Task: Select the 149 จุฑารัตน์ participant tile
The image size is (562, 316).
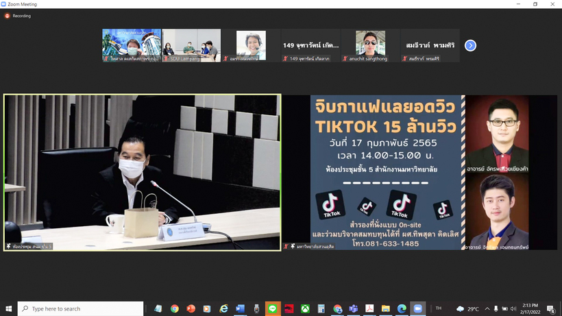Action: 310,45
